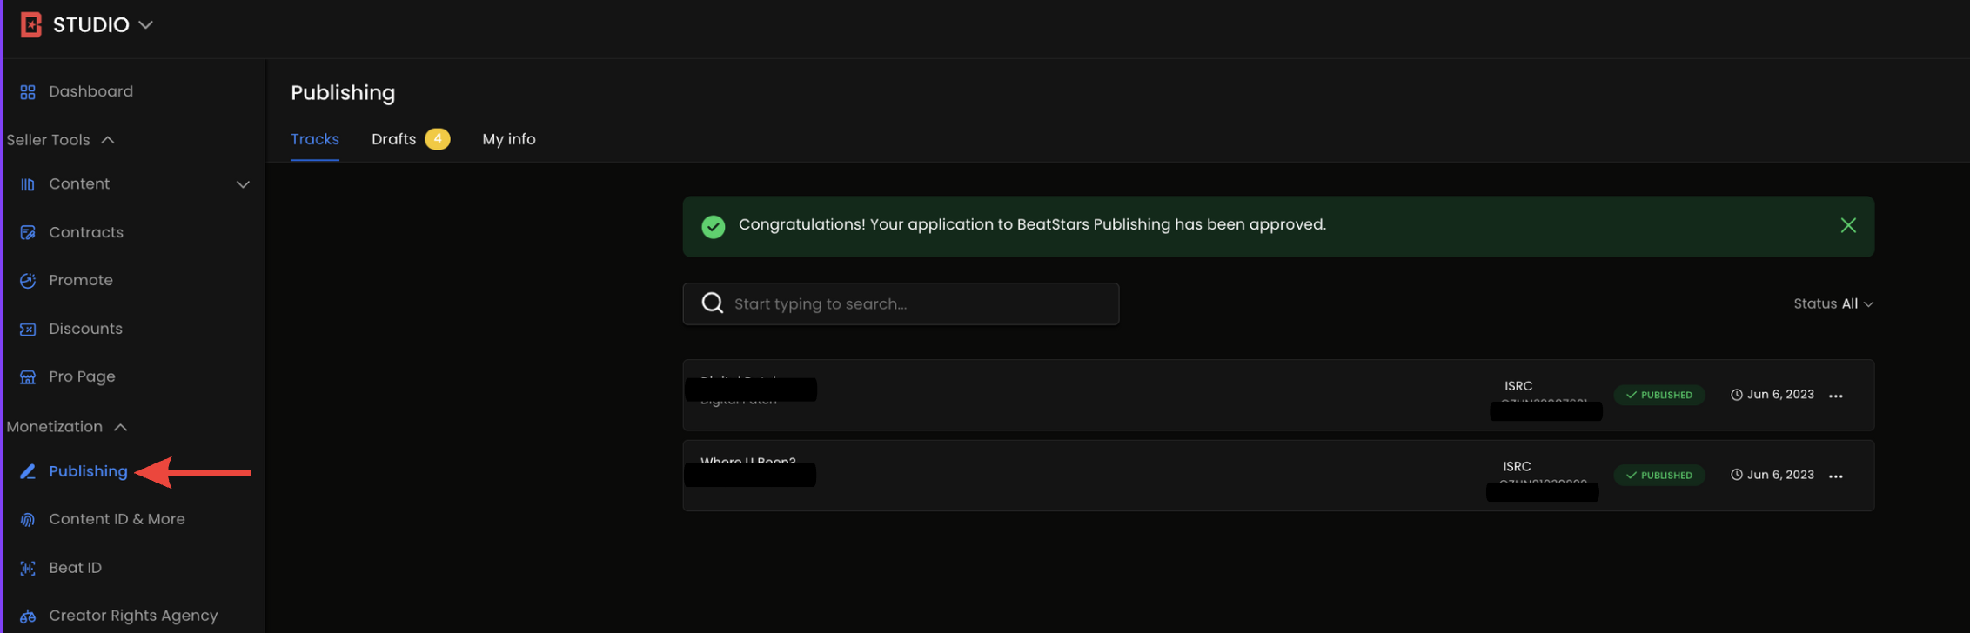Click the Contracts icon

point(27,232)
